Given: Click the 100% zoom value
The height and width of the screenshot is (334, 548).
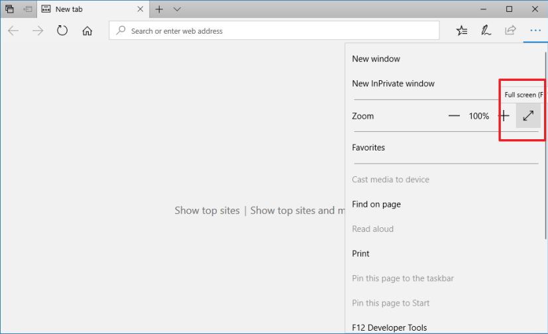Looking at the screenshot, I should [479, 116].
